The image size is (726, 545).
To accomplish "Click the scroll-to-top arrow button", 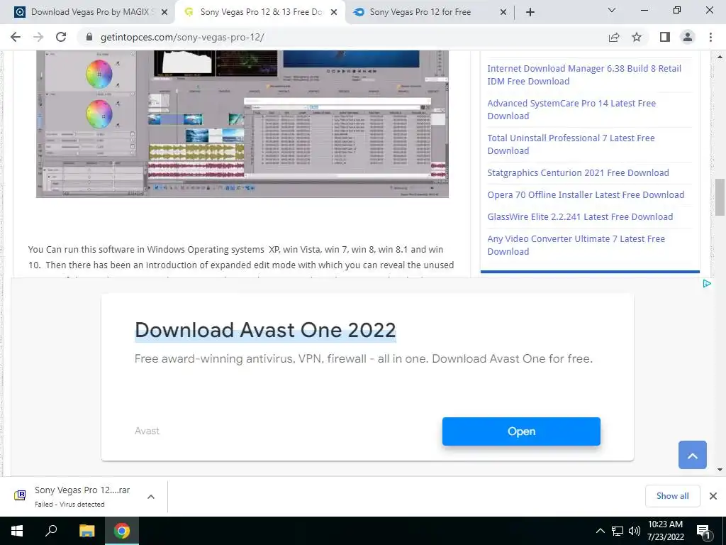I will [x=693, y=455].
